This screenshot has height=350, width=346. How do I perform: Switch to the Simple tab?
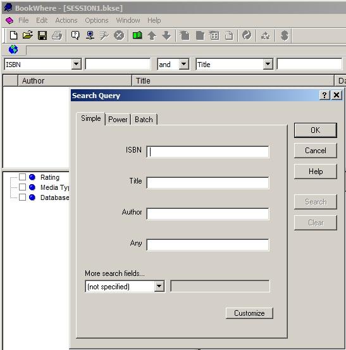point(91,118)
